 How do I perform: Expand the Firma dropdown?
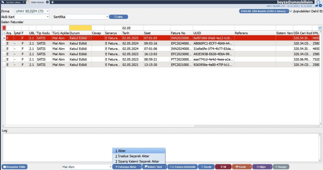click(x=48, y=11)
